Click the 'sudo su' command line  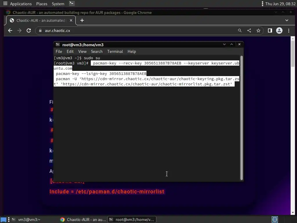[x=77, y=58]
